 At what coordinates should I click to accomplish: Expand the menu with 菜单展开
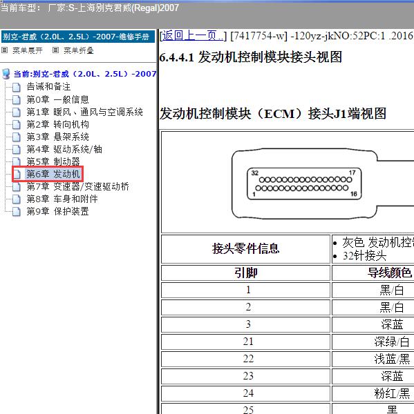[x=28, y=50]
